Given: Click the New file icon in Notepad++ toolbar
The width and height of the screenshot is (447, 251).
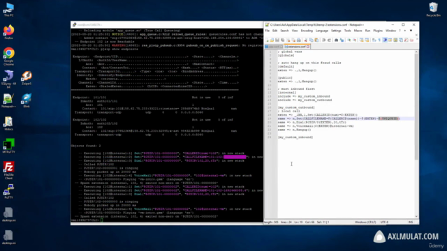Looking at the screenshot, I should 268,40.
